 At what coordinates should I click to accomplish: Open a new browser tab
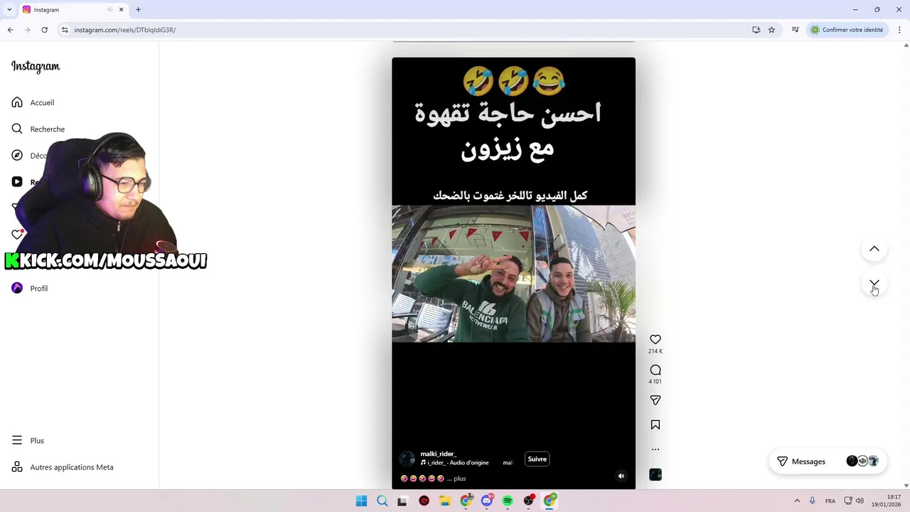[139, 10]
